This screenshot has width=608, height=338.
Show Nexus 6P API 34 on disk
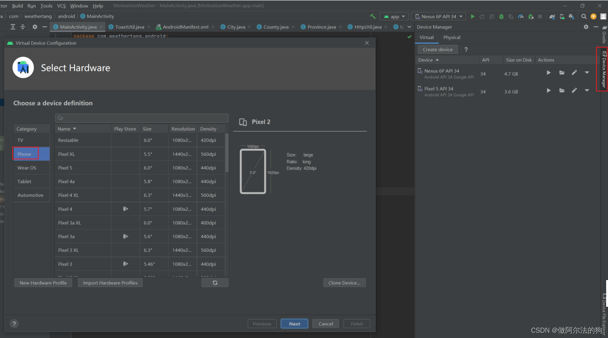pyautogui.click(x=562, y=73)
